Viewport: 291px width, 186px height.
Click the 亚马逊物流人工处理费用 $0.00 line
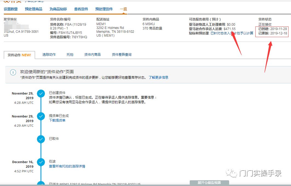click(x=212, y=24)
